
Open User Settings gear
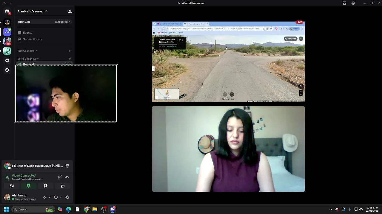[x=67, y=197]
